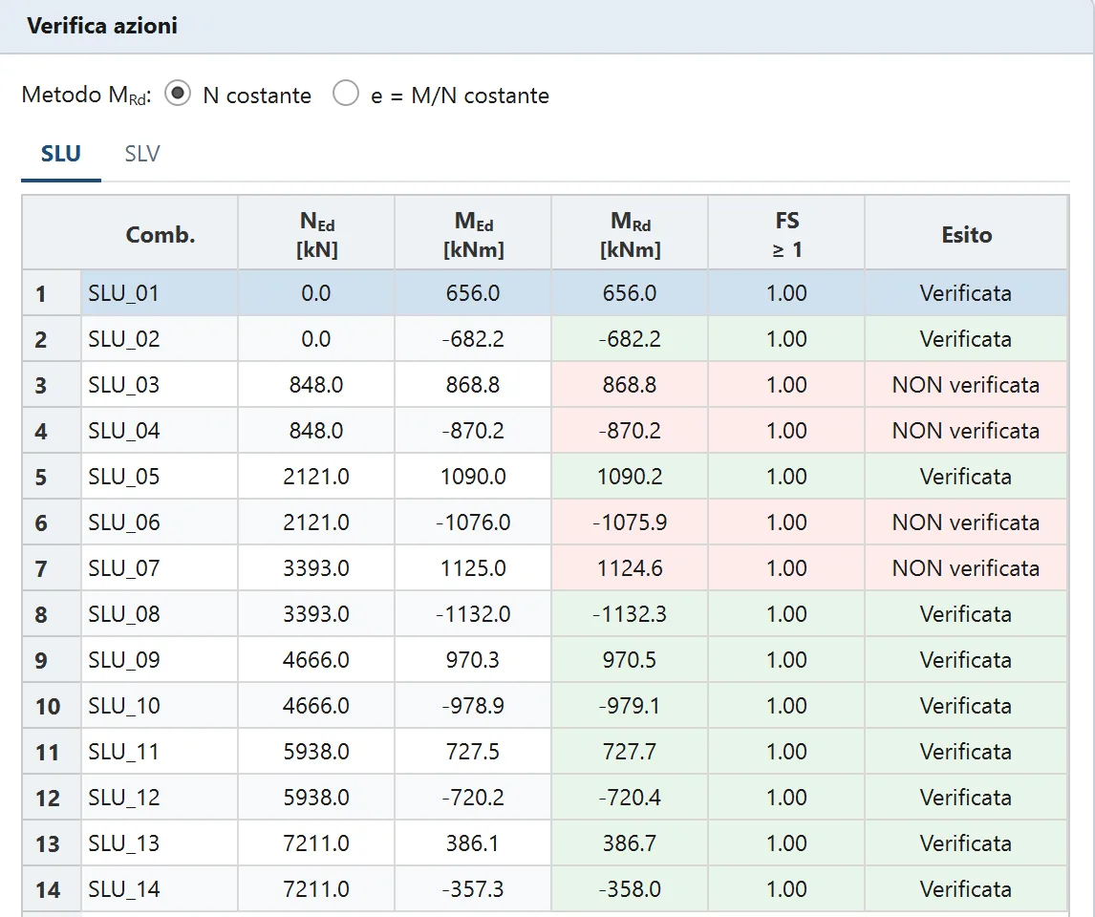Choose the e = M/N costante method
This screenshot has height=917, width=1095.
346,94
